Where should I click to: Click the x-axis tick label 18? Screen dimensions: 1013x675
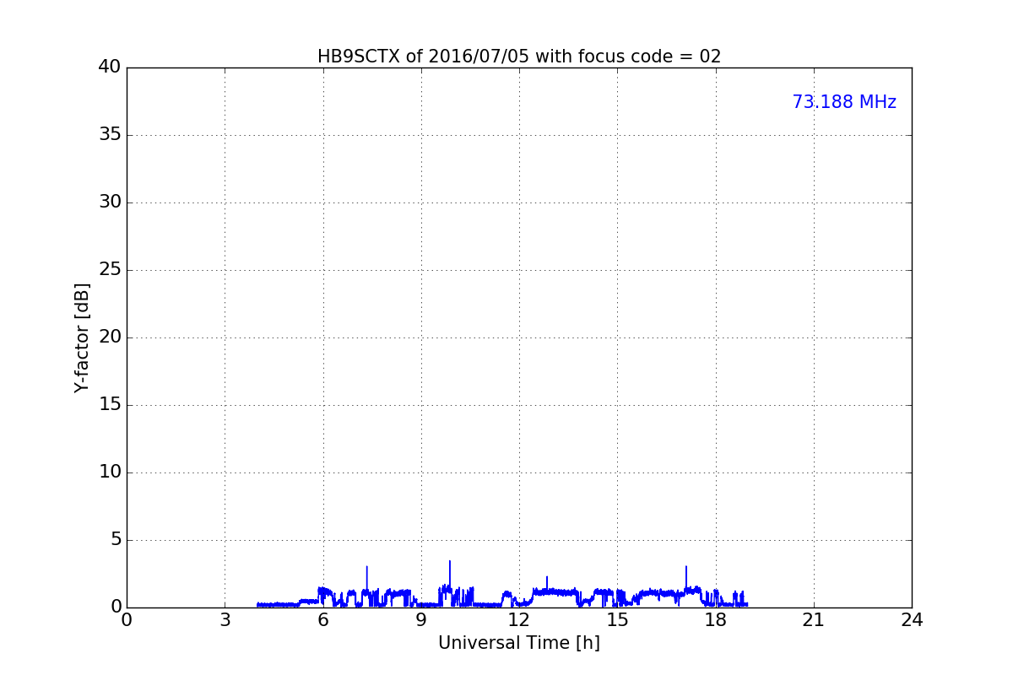tap(716, 620)
